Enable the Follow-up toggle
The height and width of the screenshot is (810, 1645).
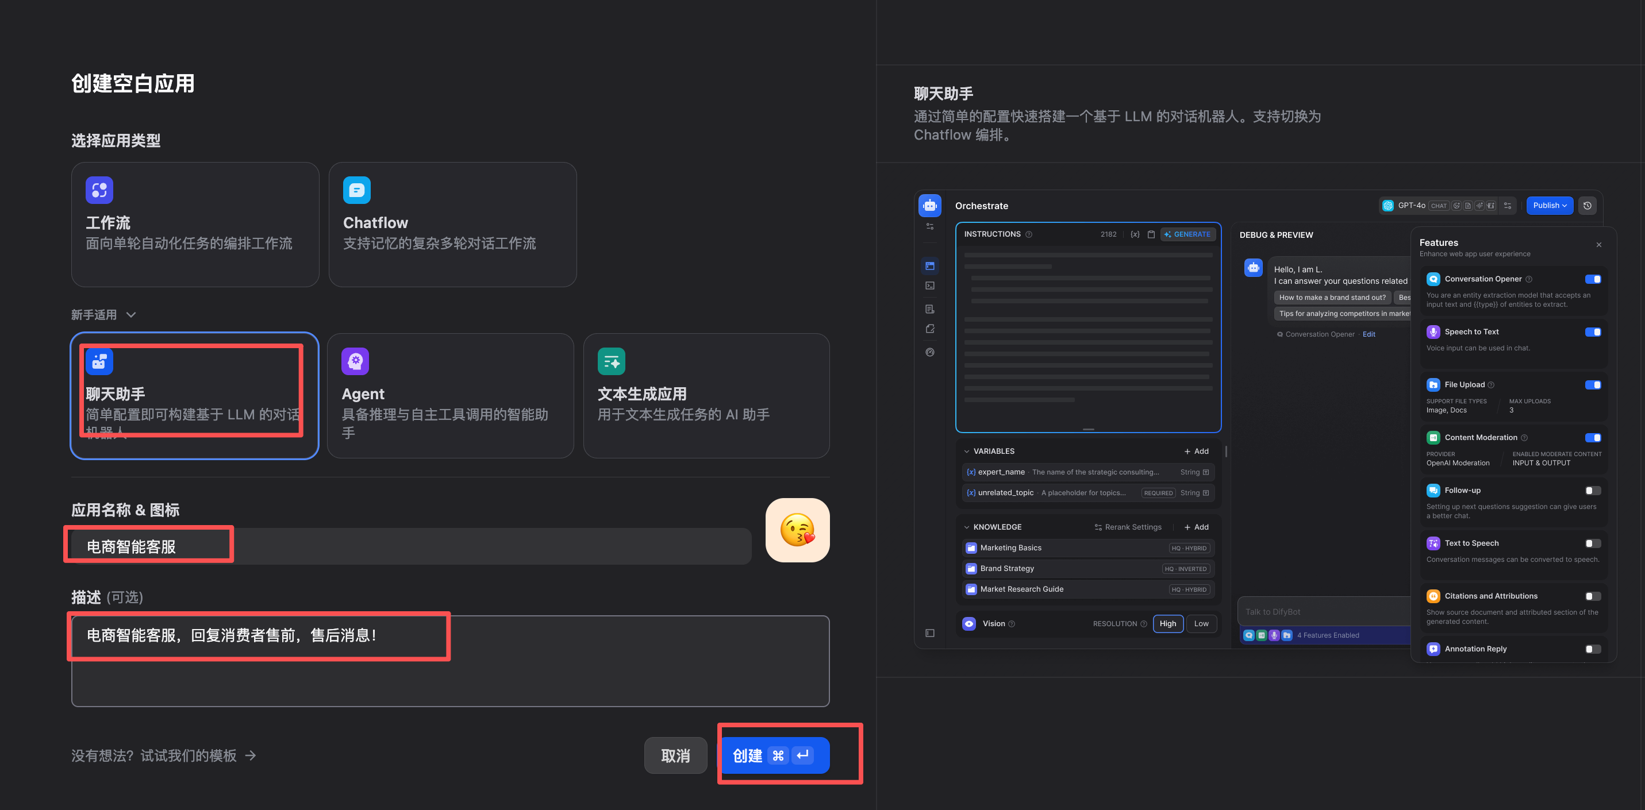1593,490
